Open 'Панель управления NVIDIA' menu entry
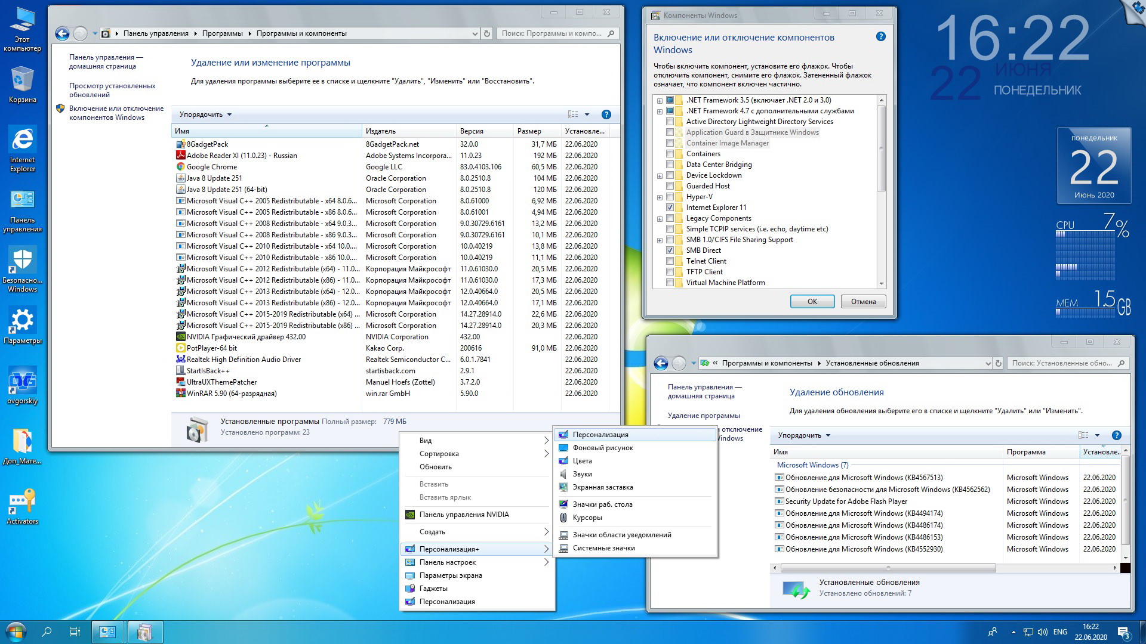This screenshot has width=1146, height=644. (477, 515)
